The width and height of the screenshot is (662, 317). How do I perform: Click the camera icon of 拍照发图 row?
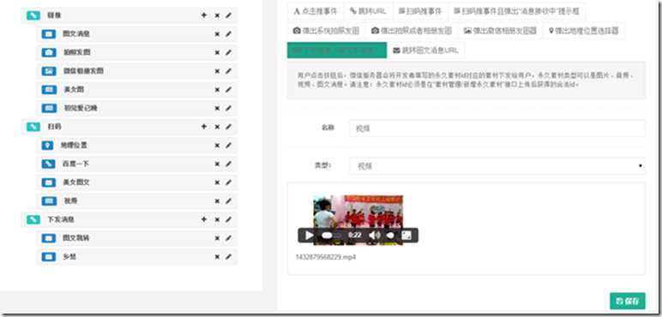tap(49, 53)
